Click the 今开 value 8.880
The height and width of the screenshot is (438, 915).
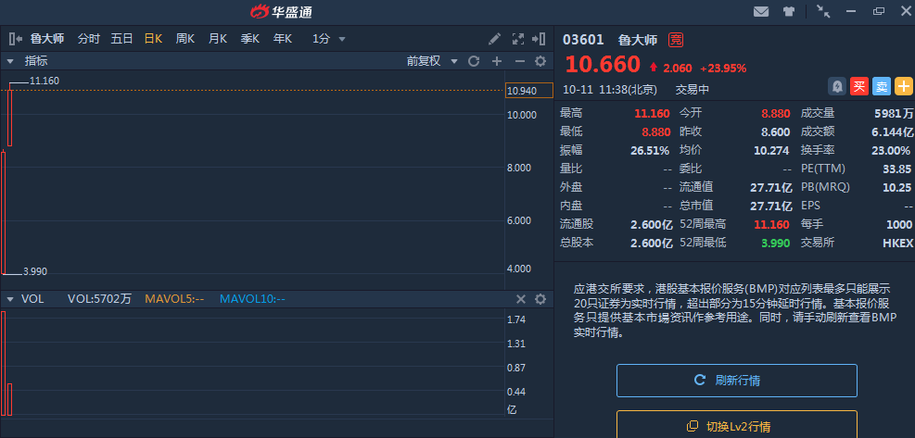(776, 113)
